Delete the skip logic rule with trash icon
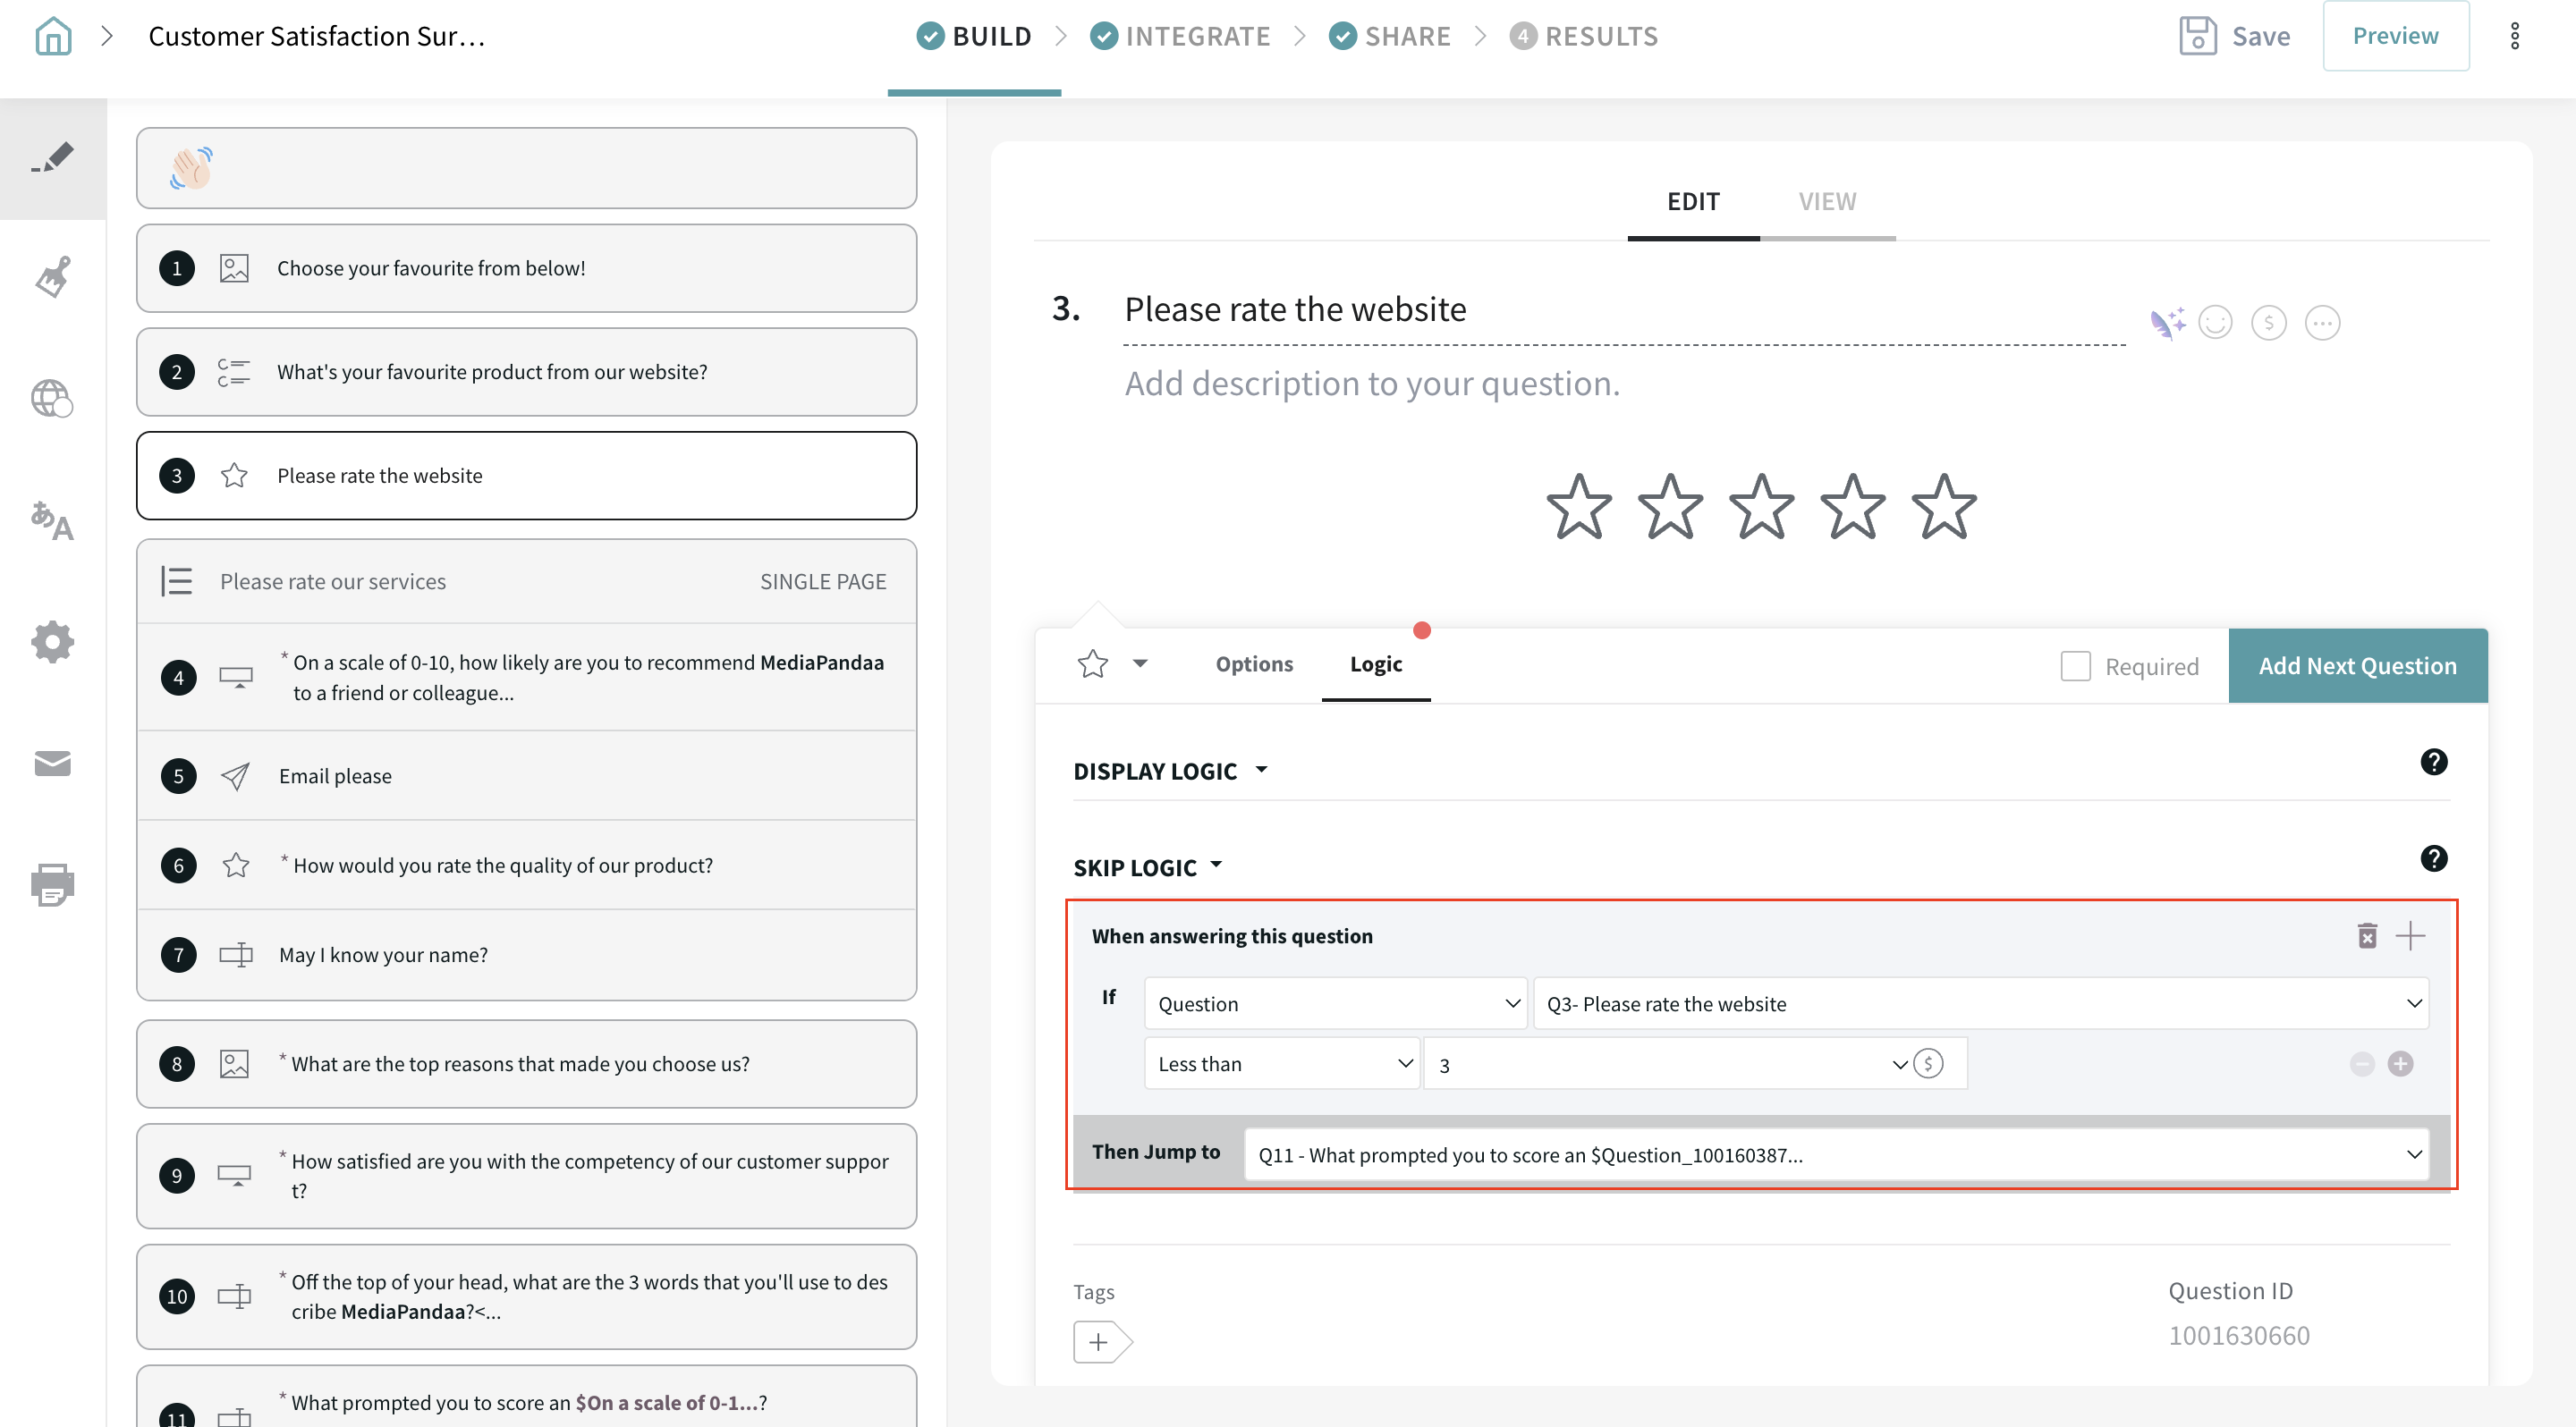 click(2367, 935)
